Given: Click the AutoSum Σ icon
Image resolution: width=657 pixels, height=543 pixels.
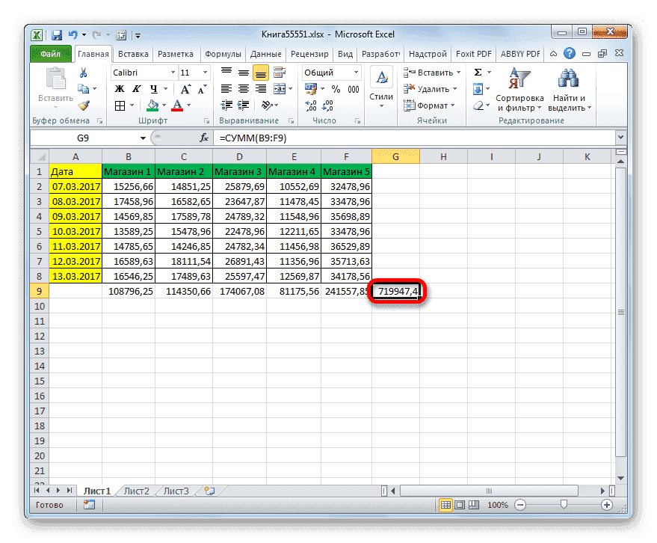Looking at the screenshot, I should [x=478, y=72].
